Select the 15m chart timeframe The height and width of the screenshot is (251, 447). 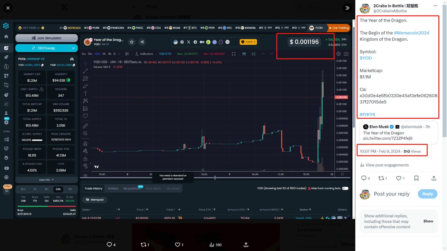click(96, 54)
